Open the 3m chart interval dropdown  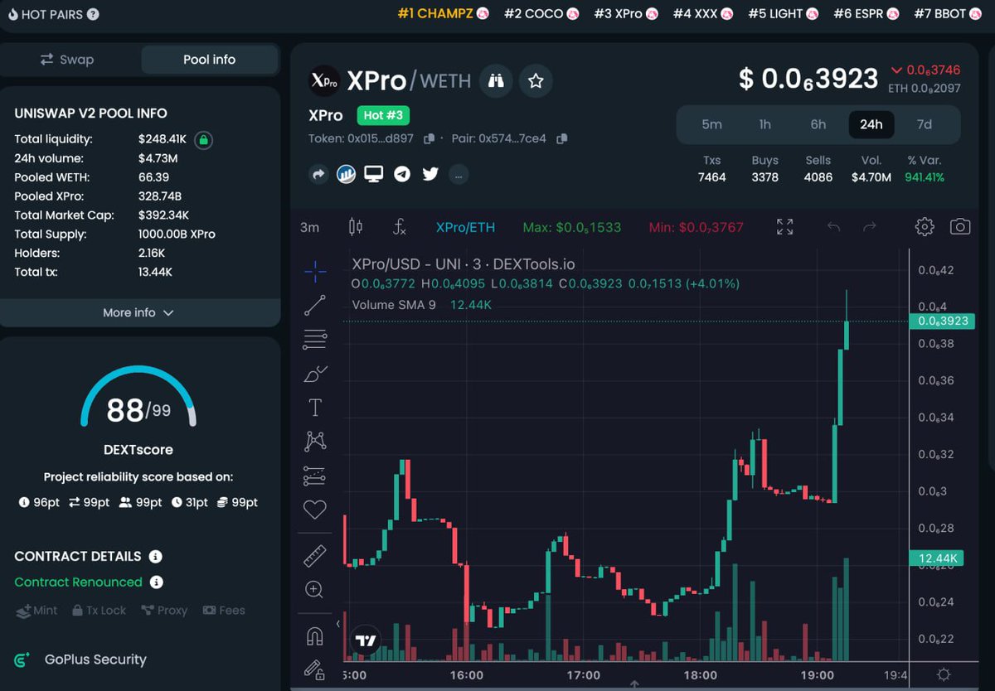310,227
